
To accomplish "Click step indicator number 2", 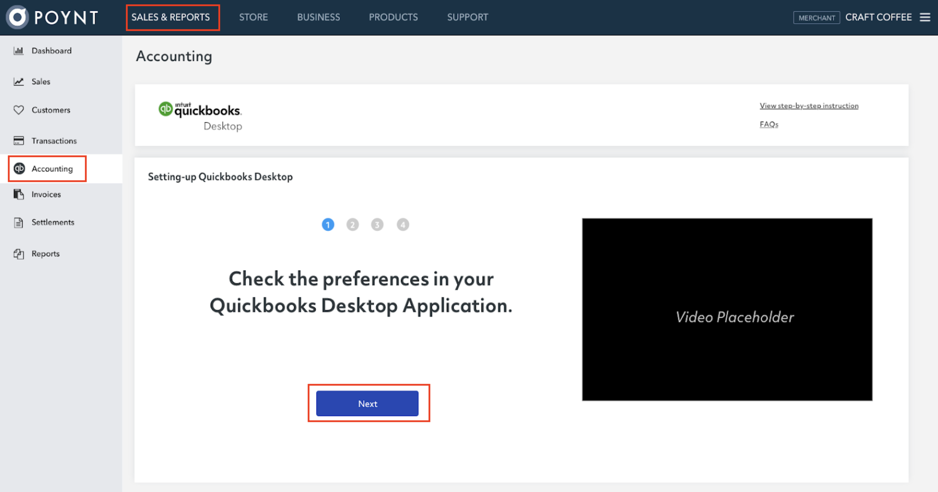I will click(352, 225).
